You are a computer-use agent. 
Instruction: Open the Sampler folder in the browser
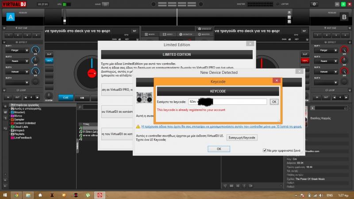[x=20, y=119]
